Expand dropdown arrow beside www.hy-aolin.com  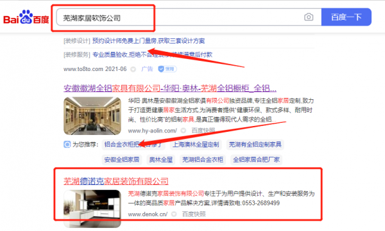(183, 131)
